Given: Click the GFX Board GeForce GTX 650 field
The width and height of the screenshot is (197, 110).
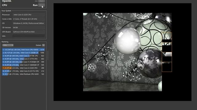Looking at the screenshot, I should click(x=29, y=32).
